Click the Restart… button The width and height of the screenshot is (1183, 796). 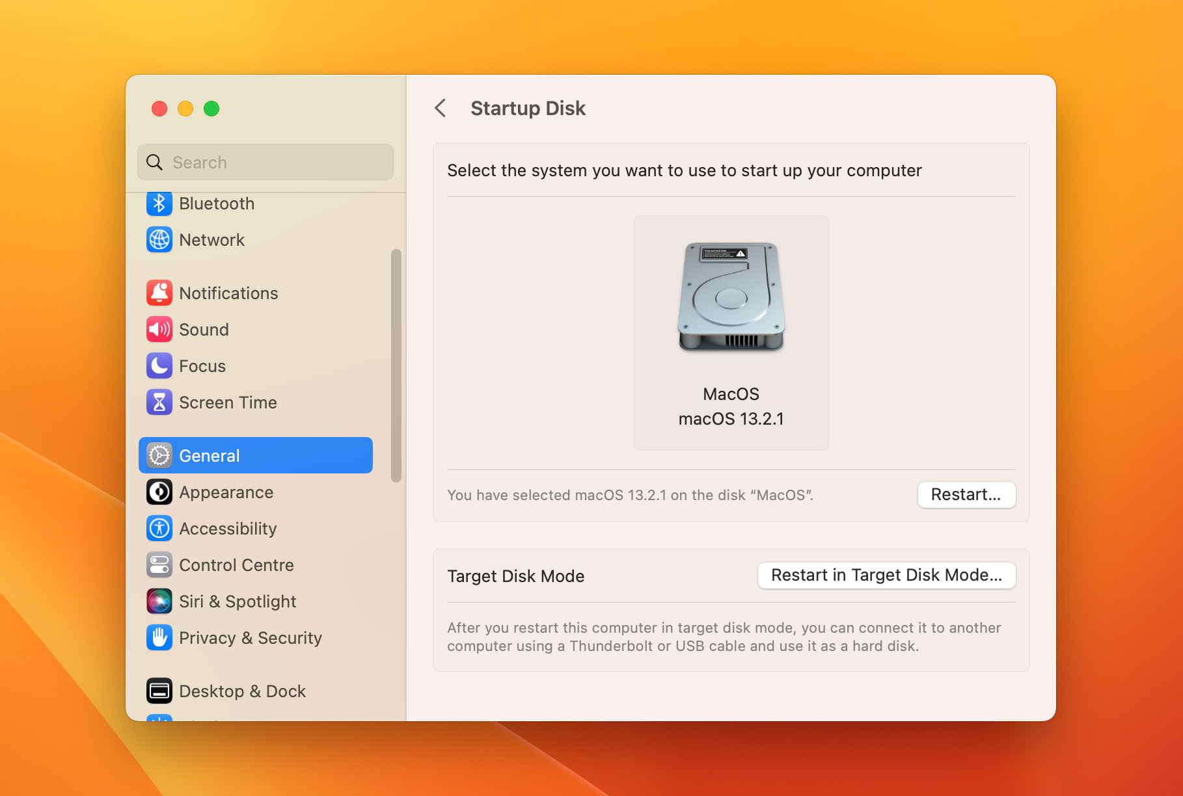[966, 495]
